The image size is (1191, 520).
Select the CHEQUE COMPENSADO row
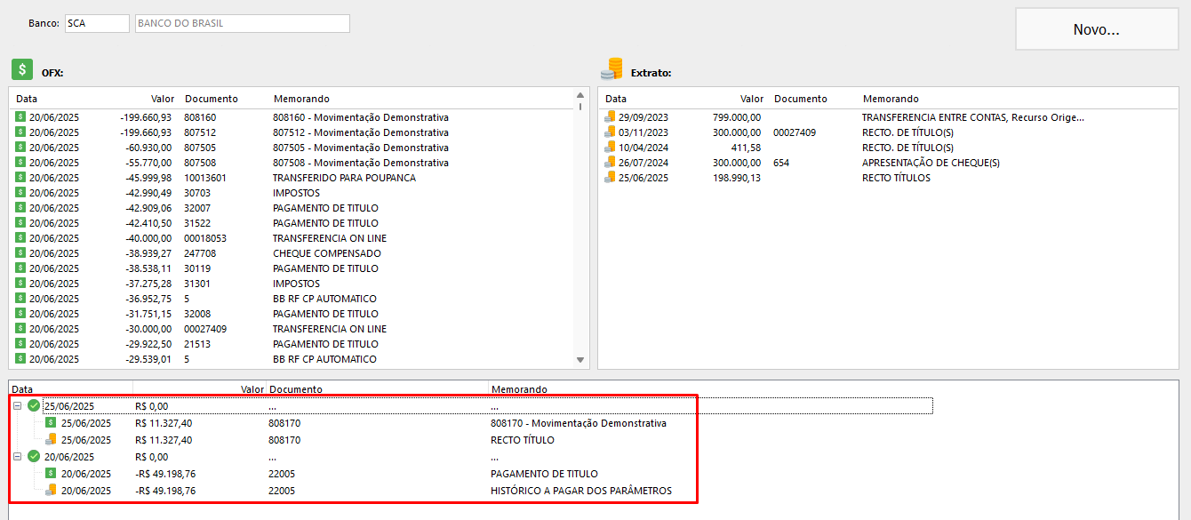pyautogui.click(x=292, y=253)
